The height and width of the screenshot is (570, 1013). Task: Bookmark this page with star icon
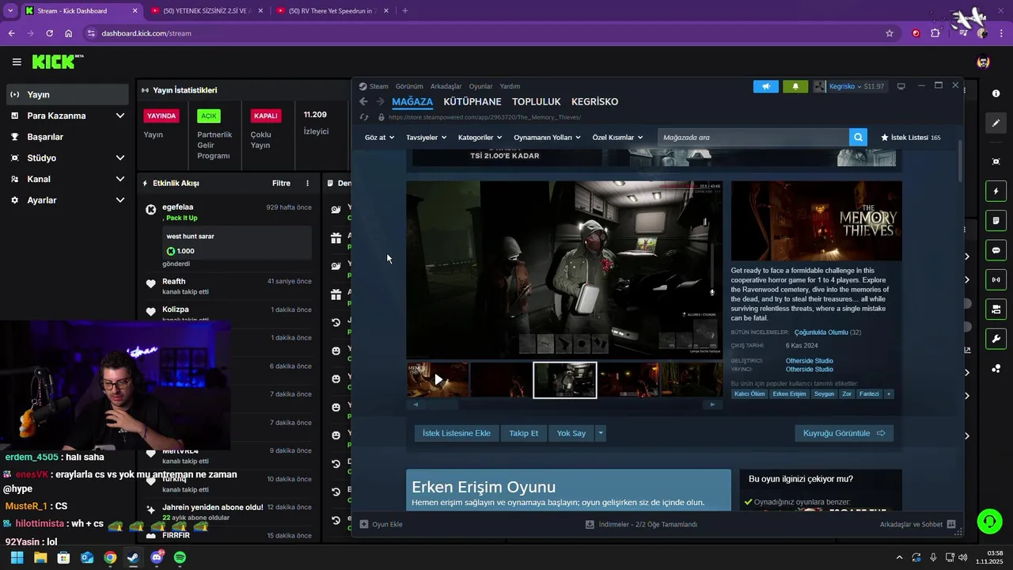click(890, 33)
